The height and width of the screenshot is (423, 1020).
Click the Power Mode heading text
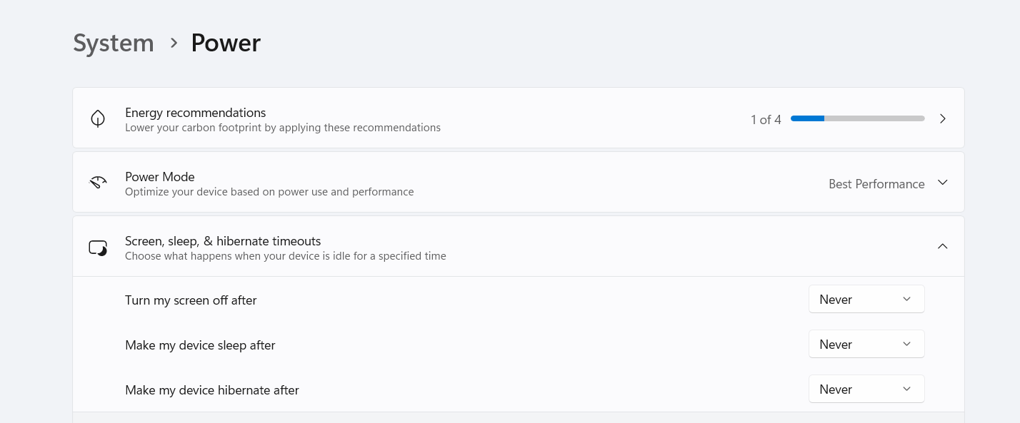pyautogui.click(x=159, y=177)
